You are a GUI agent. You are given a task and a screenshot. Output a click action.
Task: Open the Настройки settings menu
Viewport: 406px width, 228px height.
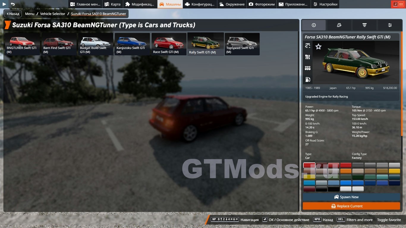click(325, 4)
